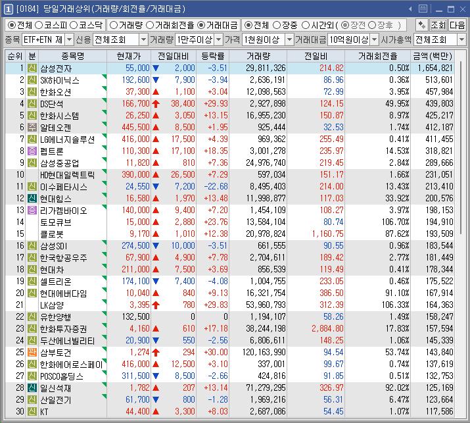
Task: Click the 신 badge icon for 삼성전자
Action: pos(32,68)
